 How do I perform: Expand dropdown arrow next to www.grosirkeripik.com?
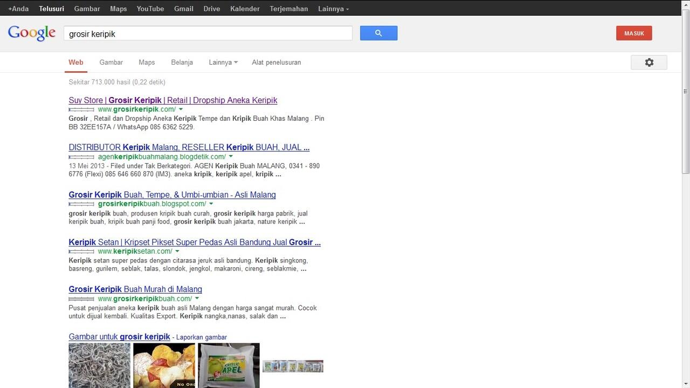pyautogui.click(x=181, y=109)
